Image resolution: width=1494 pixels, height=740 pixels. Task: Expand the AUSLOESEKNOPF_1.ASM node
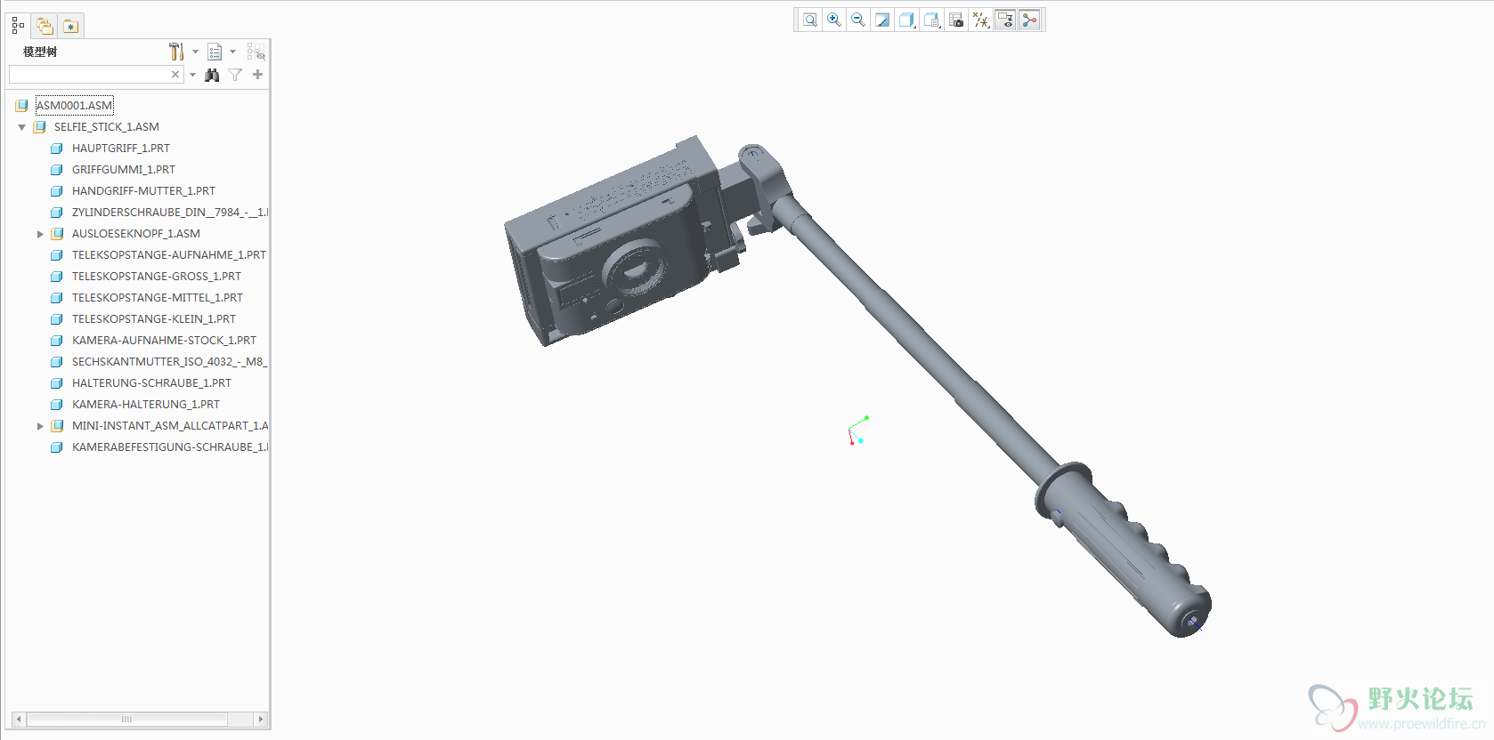click(x=40, y=234)
